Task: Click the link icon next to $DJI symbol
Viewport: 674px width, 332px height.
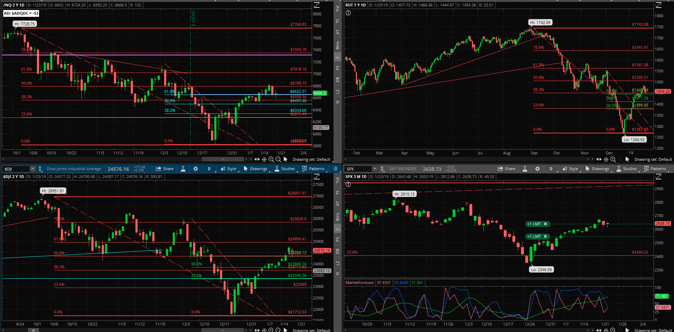Action: 40,169
